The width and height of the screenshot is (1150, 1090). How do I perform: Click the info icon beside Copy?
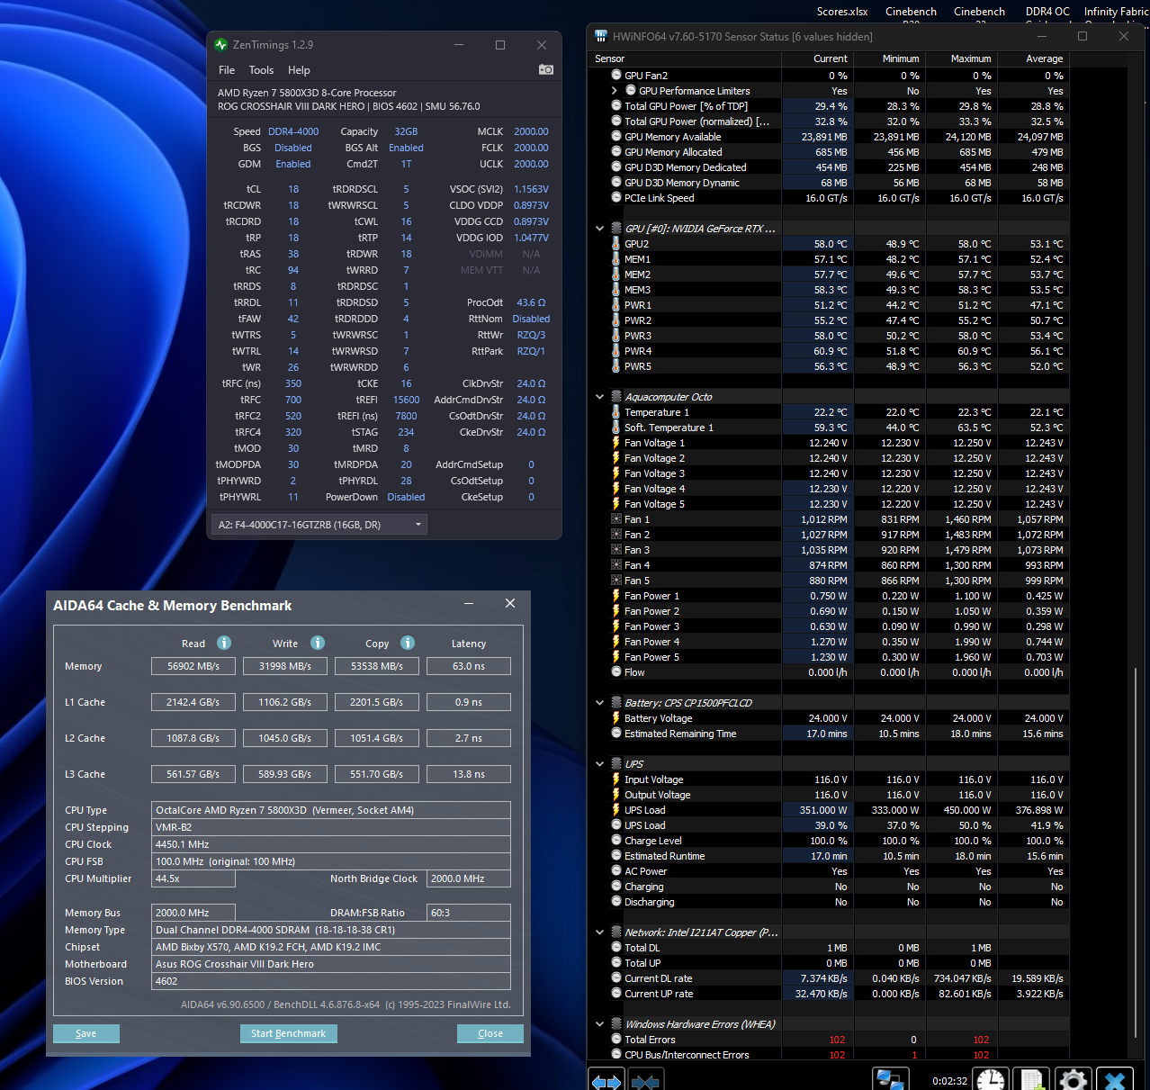(x=408, y=643)
